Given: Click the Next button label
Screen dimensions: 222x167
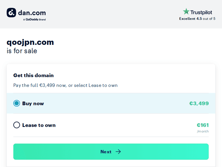Looking at the screenshot, I should (106, 152).
